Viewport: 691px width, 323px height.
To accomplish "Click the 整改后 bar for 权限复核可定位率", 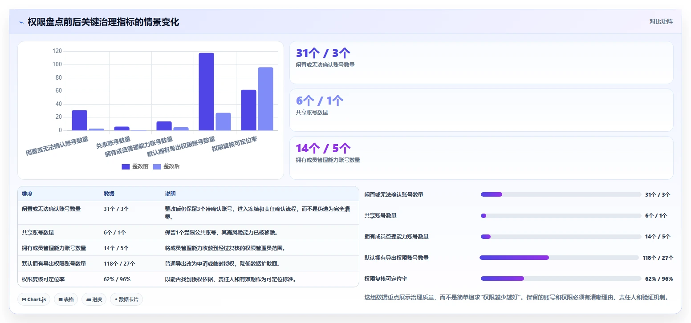I will point(265,99).
